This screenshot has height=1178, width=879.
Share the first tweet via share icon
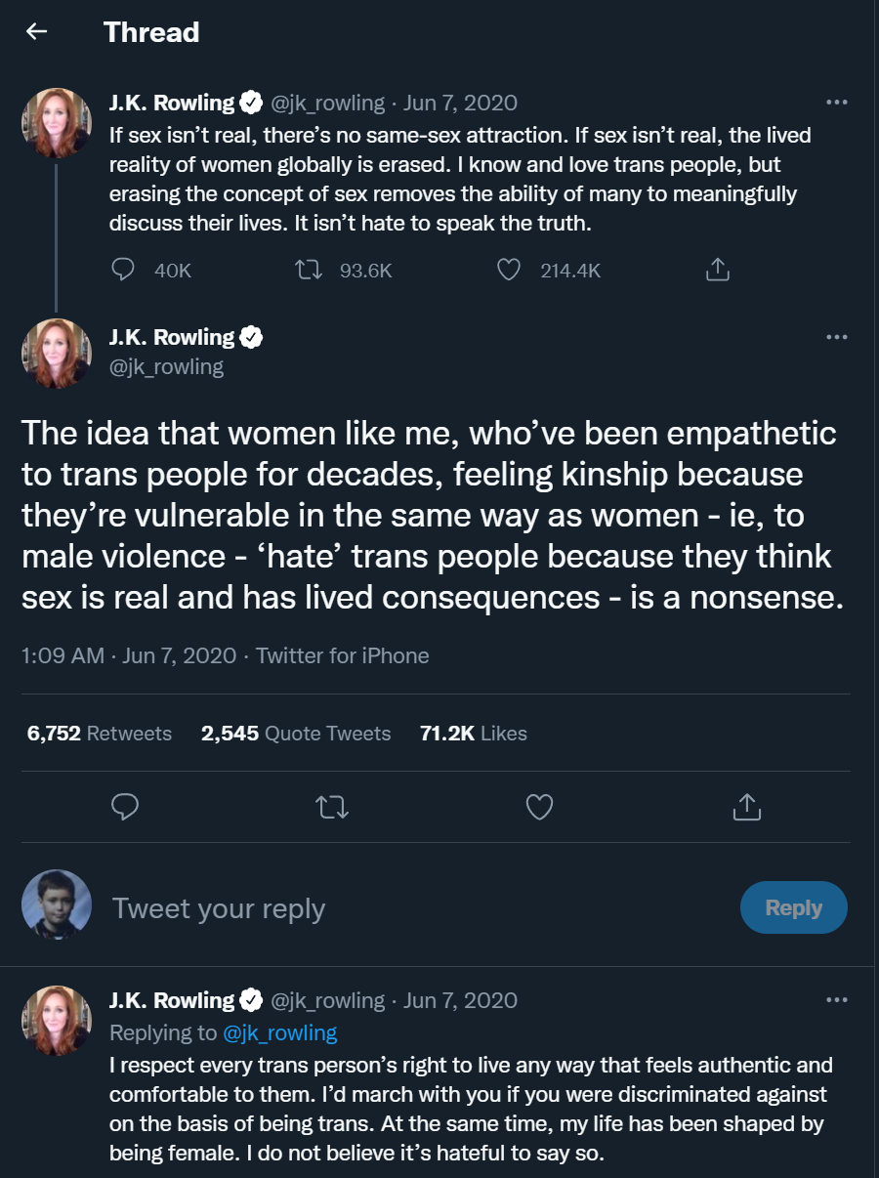coord(718,270)
